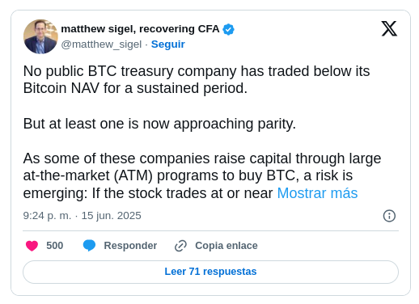Open Matthew Sigel's profile picture
419x304 pixels.
pos(40,36)
